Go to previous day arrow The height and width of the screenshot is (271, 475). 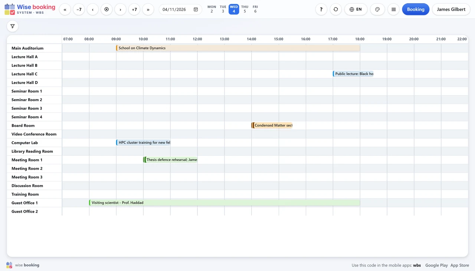(x=92, y=9)
